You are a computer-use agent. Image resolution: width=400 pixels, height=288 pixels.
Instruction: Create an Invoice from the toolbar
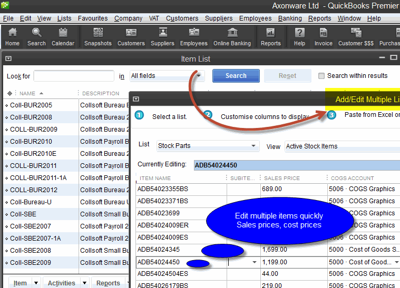pyautogui.click(x=324, y=37)
